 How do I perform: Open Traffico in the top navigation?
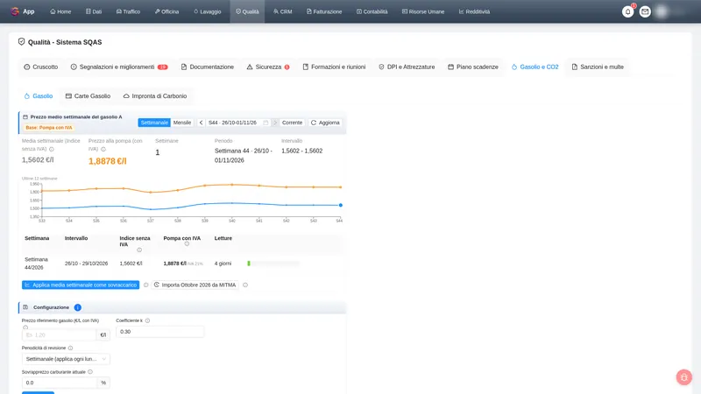(x=128, y=11)
